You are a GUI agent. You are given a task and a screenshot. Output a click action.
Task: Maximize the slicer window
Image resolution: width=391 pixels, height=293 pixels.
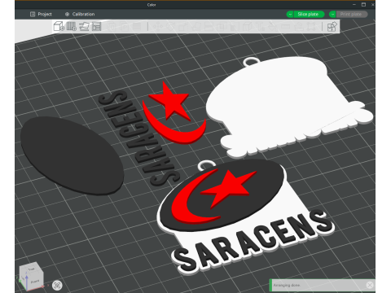[x=363, y=4]
